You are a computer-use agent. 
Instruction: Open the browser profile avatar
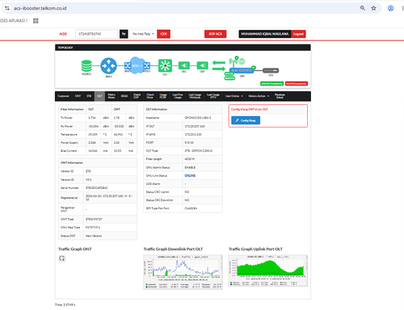pos(390,8)
